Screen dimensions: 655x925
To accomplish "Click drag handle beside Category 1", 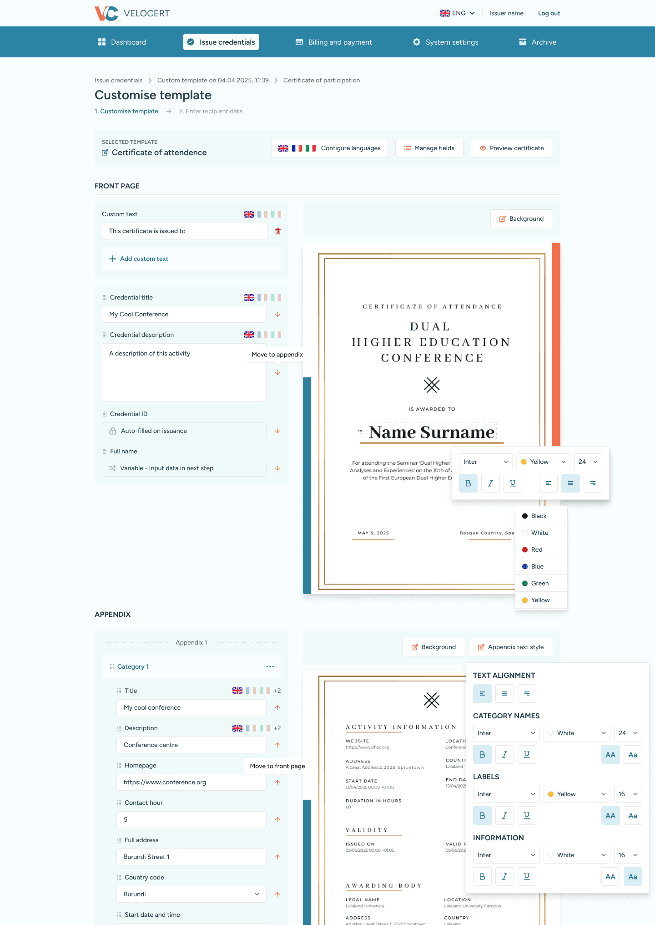I will pos(112,666).
